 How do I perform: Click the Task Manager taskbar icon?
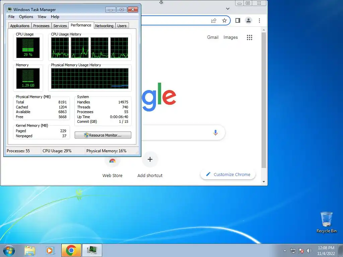(x=92, y=250)
